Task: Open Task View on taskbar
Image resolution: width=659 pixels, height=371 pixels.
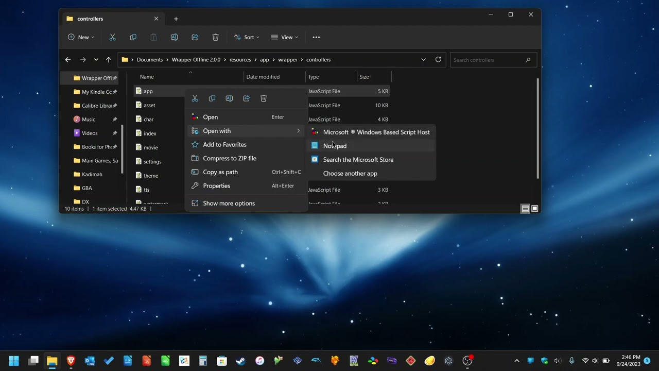Action: (33, 361)
